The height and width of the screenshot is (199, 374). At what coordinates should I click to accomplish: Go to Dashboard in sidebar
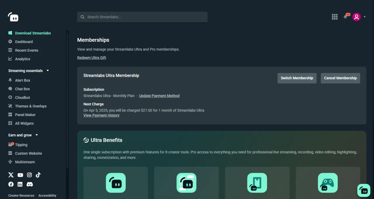pyautogui.click(x=24, y=42)
